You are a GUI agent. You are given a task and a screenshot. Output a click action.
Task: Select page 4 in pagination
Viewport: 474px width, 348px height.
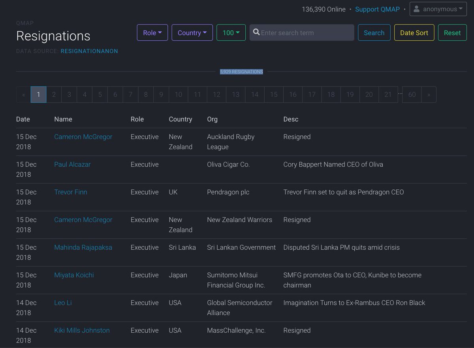coord(85,95)
